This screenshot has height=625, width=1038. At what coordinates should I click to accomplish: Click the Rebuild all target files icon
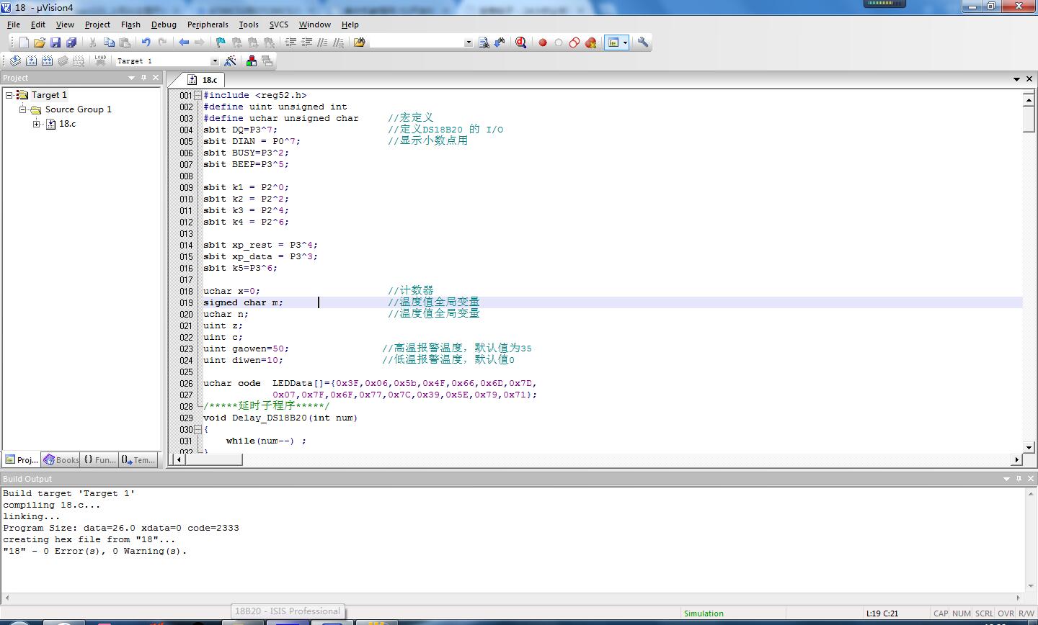tap(47, 61)
